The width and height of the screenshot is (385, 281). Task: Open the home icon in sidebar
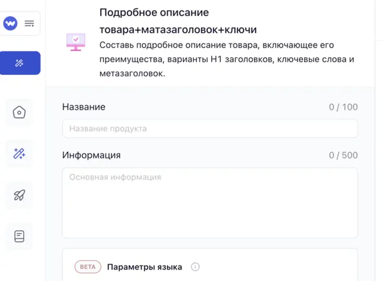(19, 112)
